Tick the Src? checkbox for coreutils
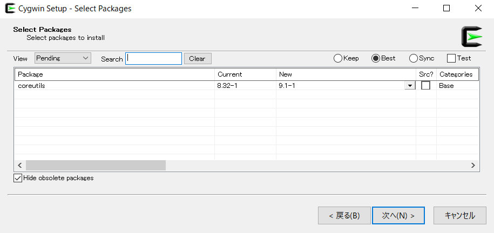The height and width of the screenshot is (233, 494). click(x=425, y=86)
